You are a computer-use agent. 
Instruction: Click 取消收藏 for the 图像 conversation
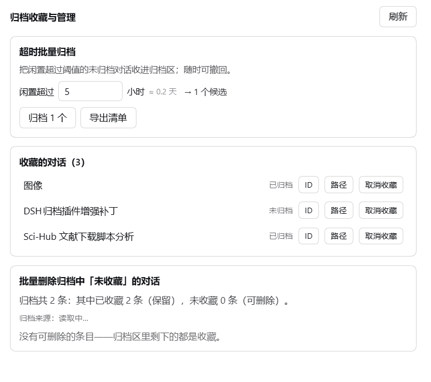[x=381, y=185]
